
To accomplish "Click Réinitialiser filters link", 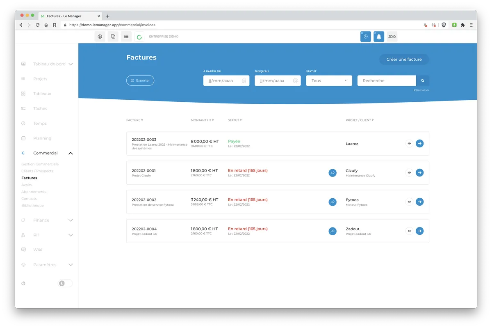I will [421, 90].
